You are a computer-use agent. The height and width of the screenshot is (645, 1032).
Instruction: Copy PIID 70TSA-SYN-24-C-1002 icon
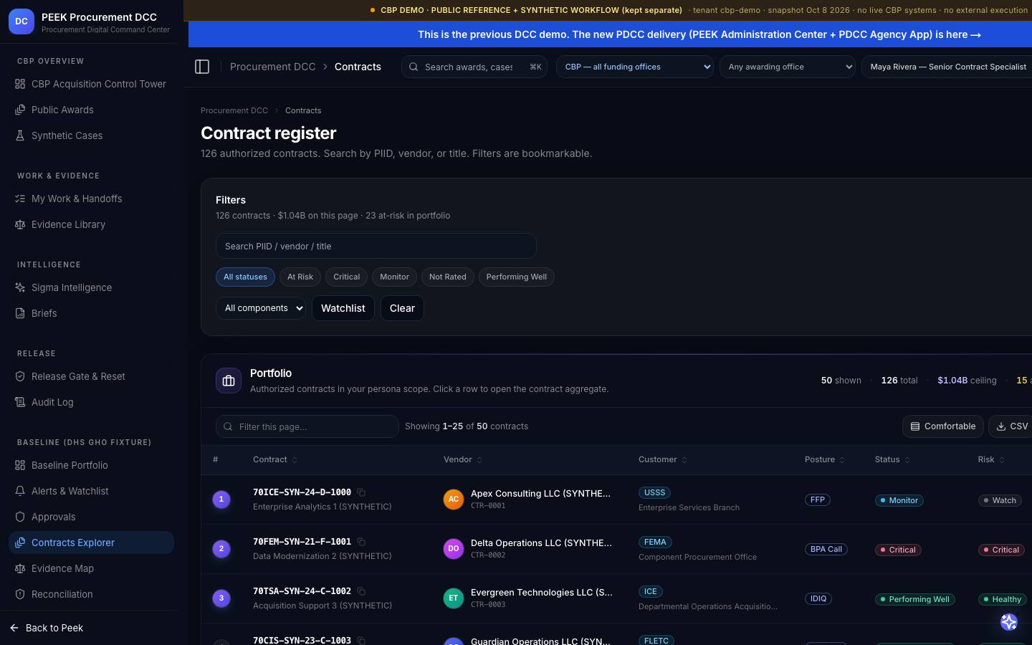pyautogui.click(x=361, y=591)
